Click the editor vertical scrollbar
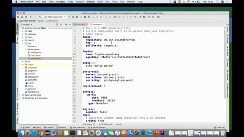The image size is (244, 137). [225, 64]
